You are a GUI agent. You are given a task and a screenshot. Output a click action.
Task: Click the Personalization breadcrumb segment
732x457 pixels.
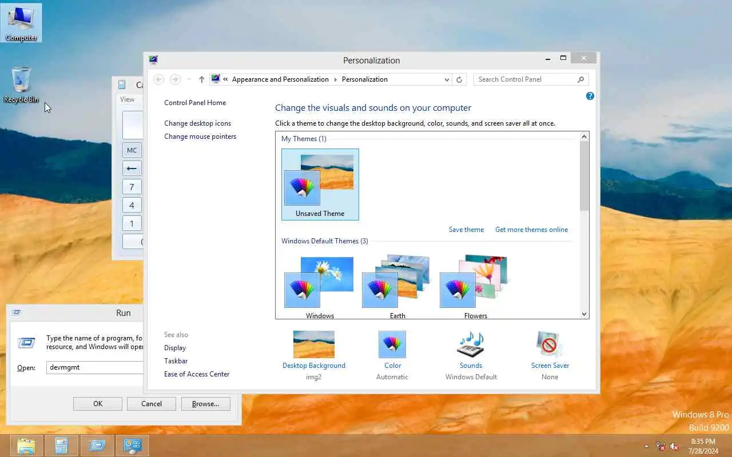365,79
